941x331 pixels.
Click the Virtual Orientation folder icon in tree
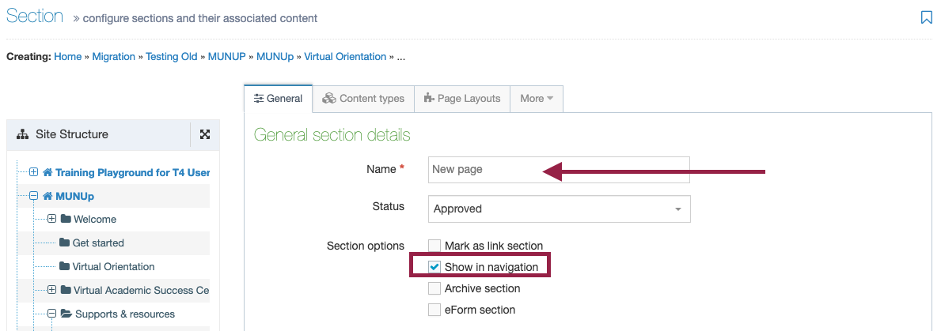pos(65,266)
